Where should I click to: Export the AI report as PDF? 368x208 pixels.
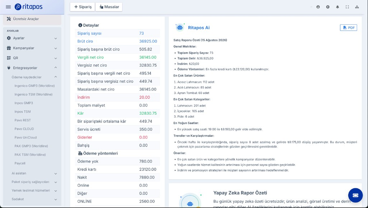[x=349, y=28]
